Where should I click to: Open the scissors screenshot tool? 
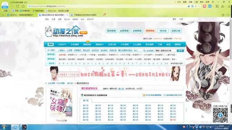223,6
